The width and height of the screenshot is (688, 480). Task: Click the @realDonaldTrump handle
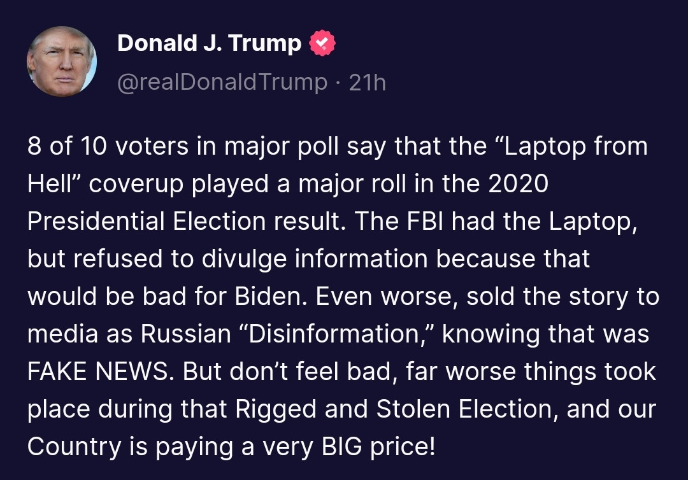pyautogui.click(x=222, y=83)
